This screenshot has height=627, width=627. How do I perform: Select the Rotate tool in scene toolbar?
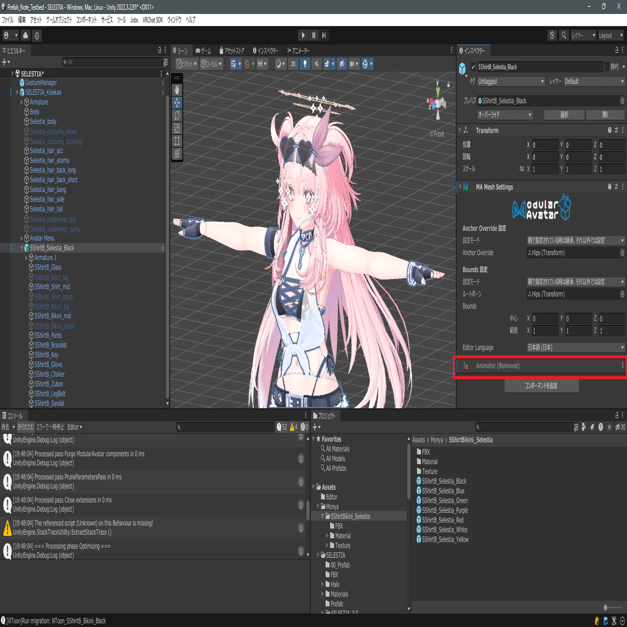(177, 115)
